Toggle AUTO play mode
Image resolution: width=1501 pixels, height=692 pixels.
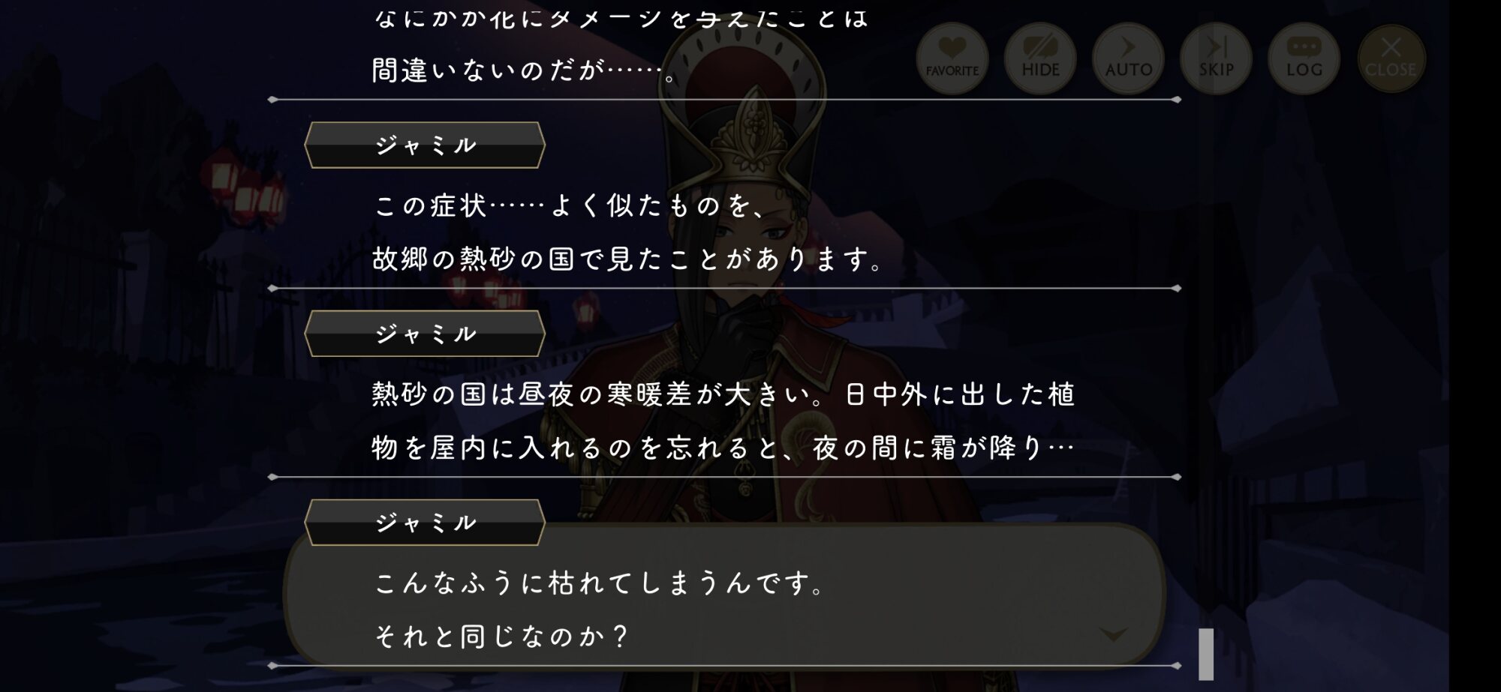point(1128,58)
